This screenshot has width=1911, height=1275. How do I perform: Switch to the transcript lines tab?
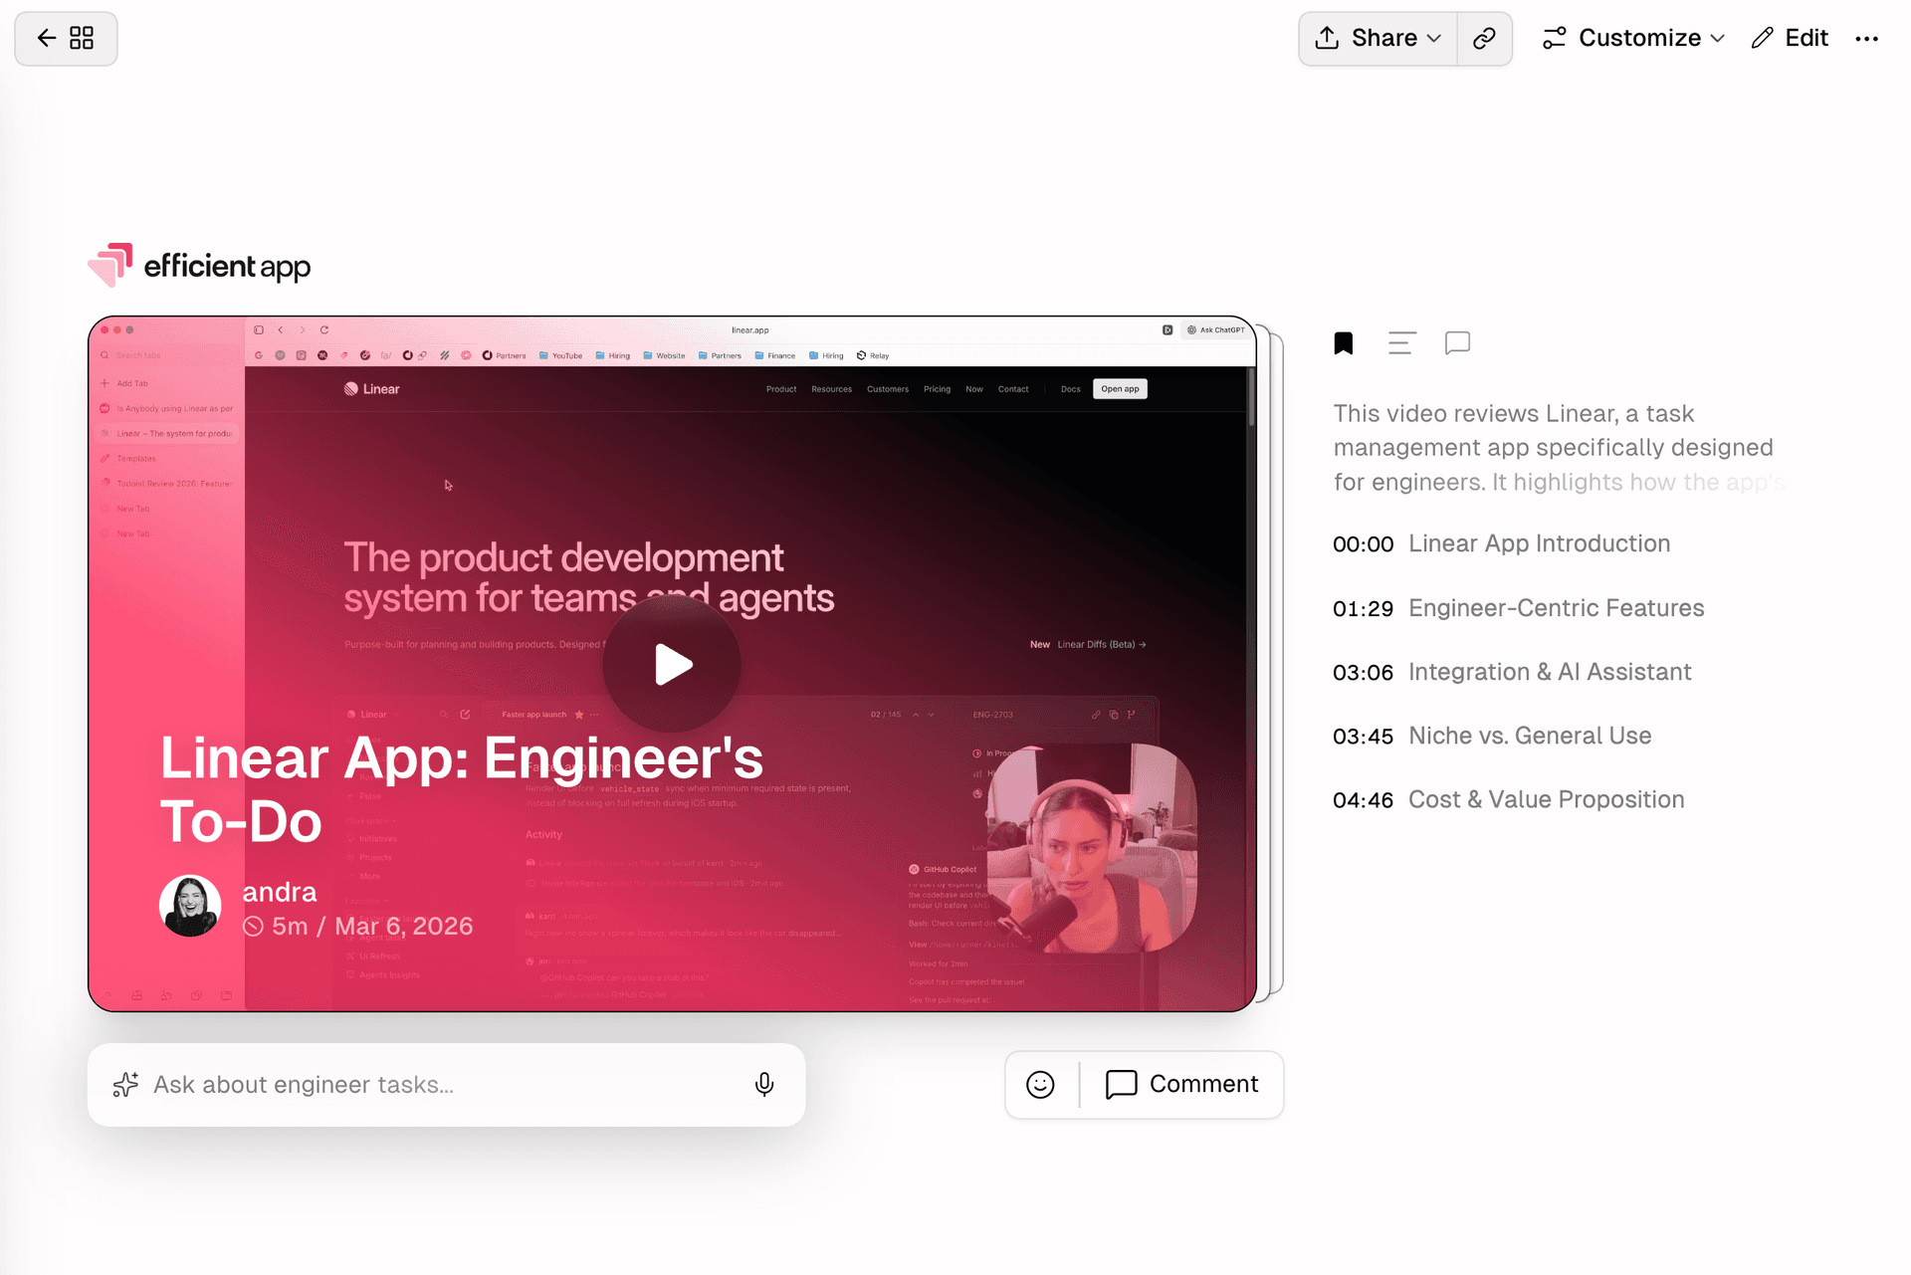(1401, 343)
